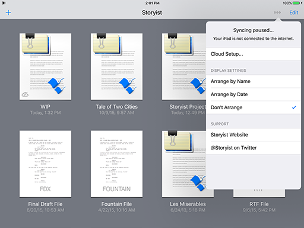Click the Les Miserables title

tap(188, 204)
